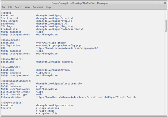168x117 pixels.
Task: Open the window menu arrow in title bar
Action: coord(3,2)
